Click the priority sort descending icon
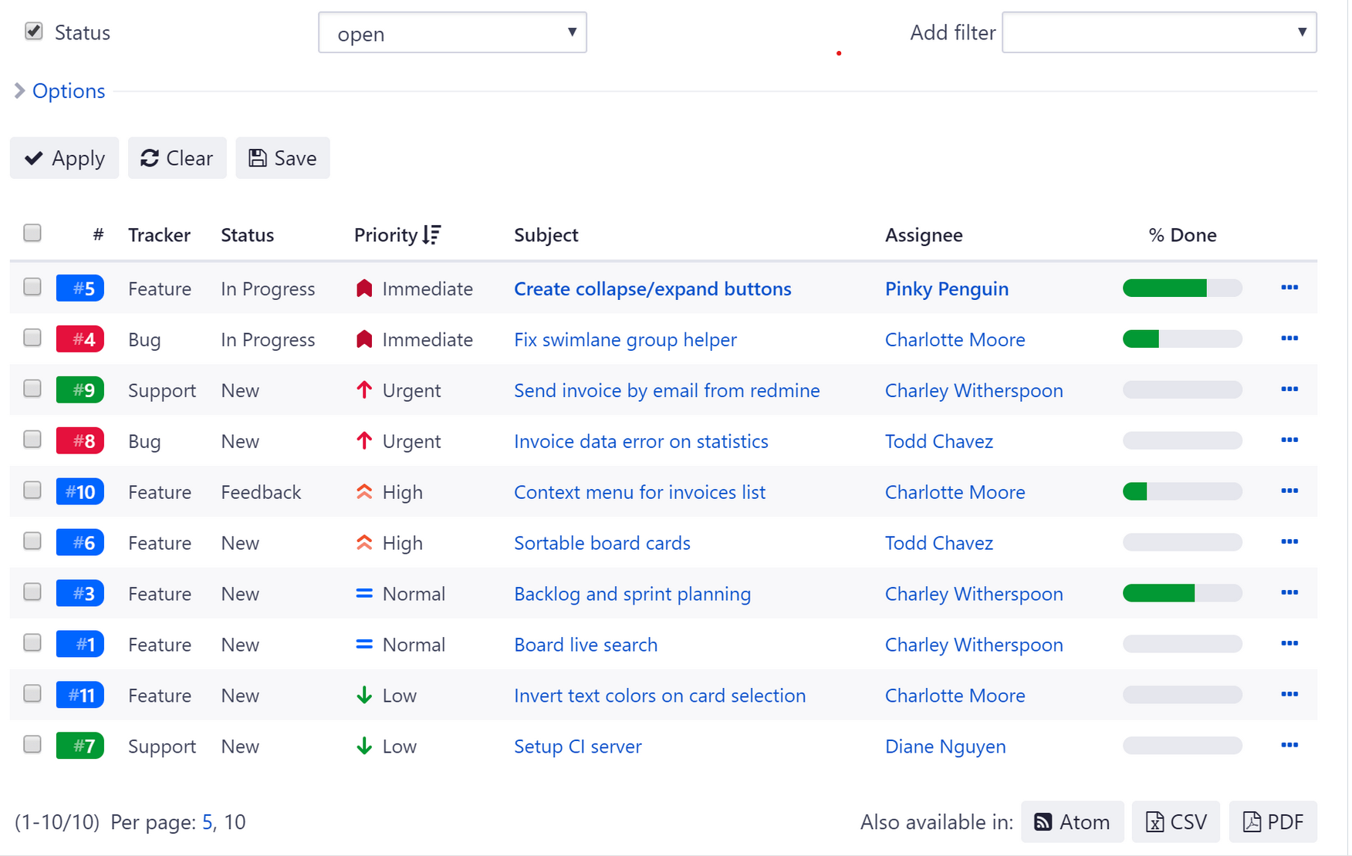Screen dimensions: 1352x856 pyautogui.click(x=432, y=234)
